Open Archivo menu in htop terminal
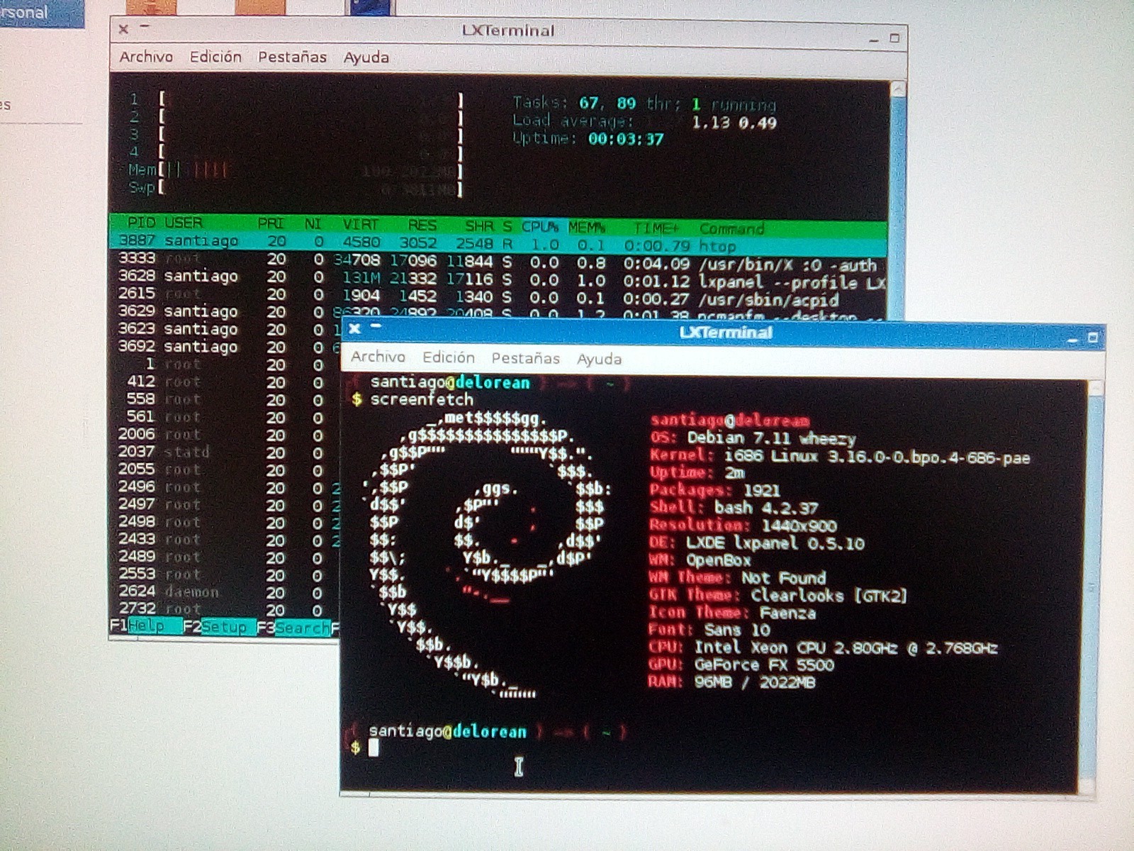This screenshot has width=1134, height=851. click(x=146, y=57)
